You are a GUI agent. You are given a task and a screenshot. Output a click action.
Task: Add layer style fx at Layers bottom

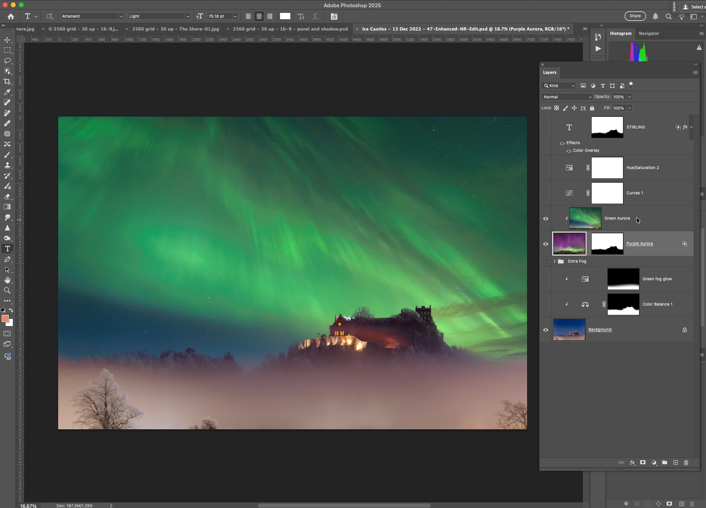click(632, 463)
